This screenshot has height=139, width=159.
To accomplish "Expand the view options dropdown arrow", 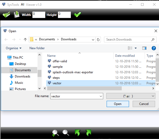I will [136, 48].
